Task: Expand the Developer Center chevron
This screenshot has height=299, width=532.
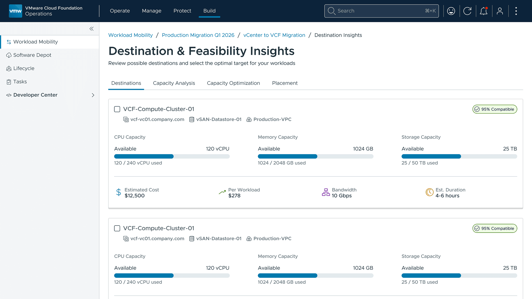Action: (x=93, y=95)
